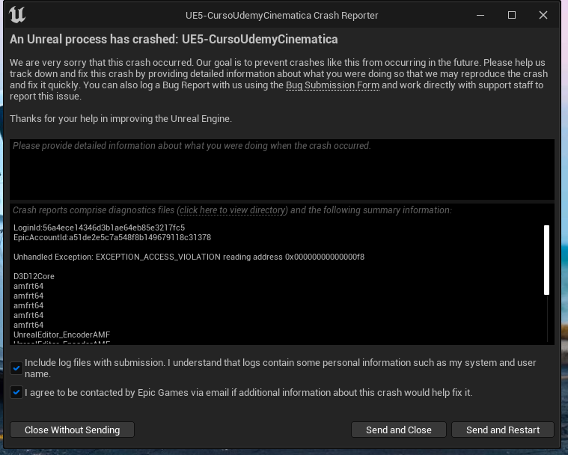
Task: Click the Unreal Engine logo in title bar
Action: [19, 15]
